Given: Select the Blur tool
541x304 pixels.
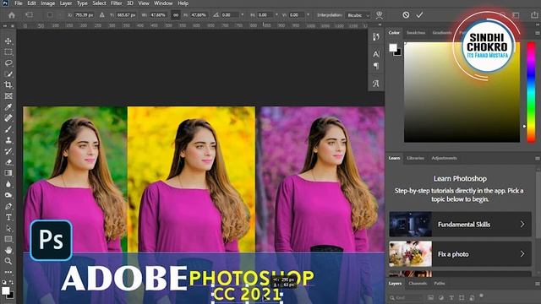Looking at the screenshot, I should 8,184.
